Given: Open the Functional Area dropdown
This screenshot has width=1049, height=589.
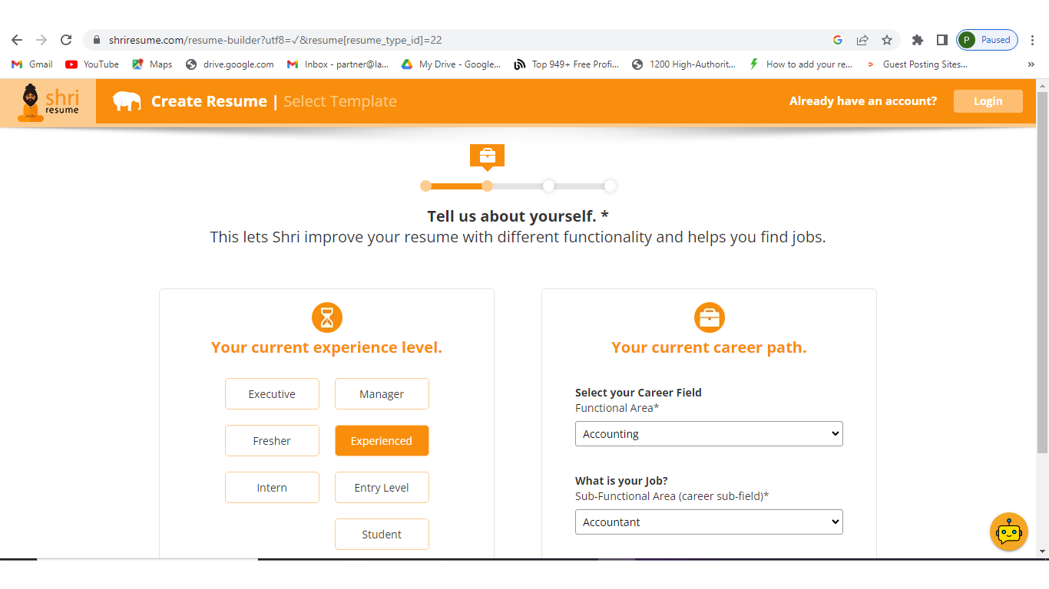Looking at the screenshot, I should 708,434.
